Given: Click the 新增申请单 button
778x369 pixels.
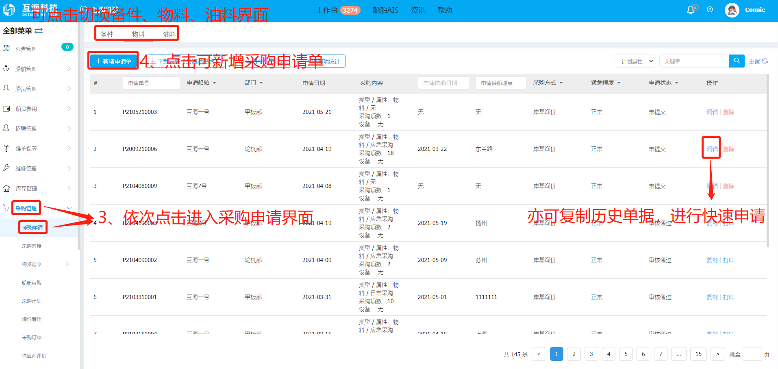Looking at the screenshot, I should [113, 61].
